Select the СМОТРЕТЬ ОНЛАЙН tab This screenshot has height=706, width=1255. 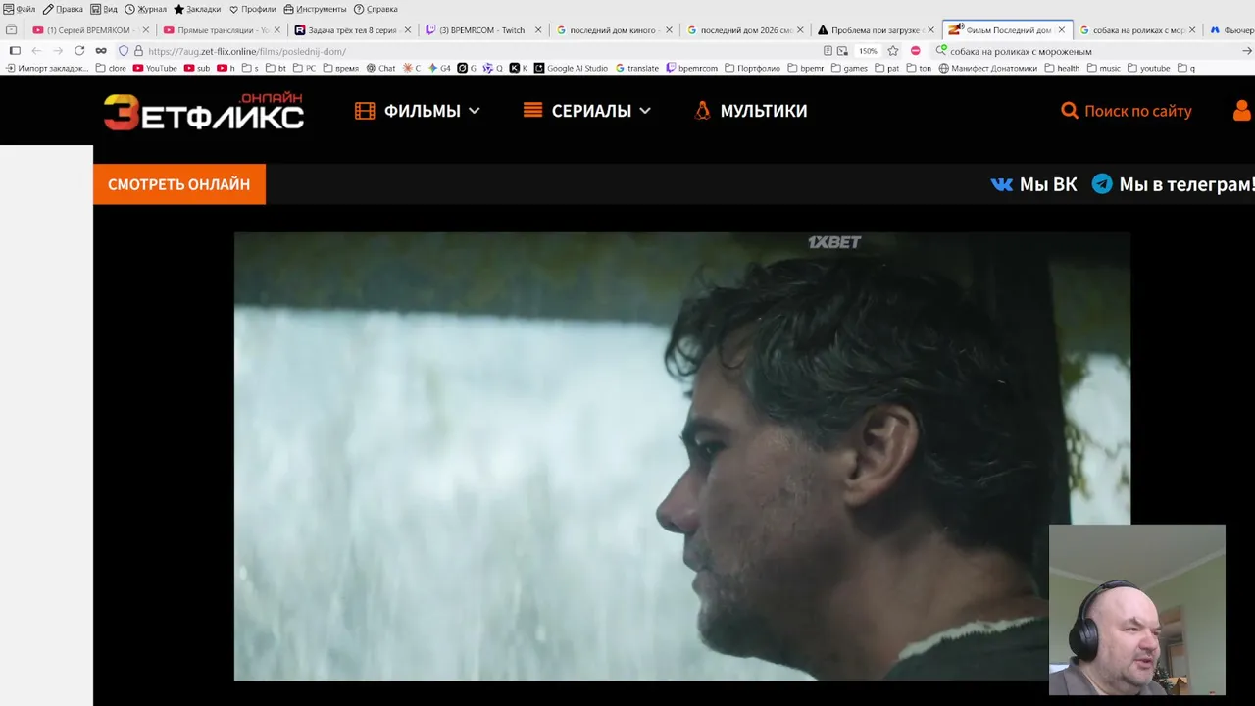(179, 184)
